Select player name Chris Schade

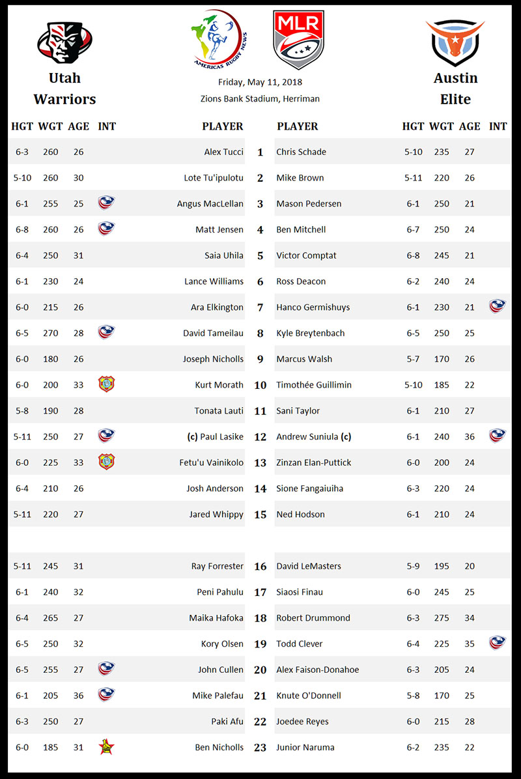tap(301, 152)
